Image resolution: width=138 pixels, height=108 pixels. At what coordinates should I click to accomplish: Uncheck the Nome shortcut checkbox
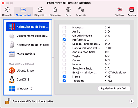(x=64, y=77)
